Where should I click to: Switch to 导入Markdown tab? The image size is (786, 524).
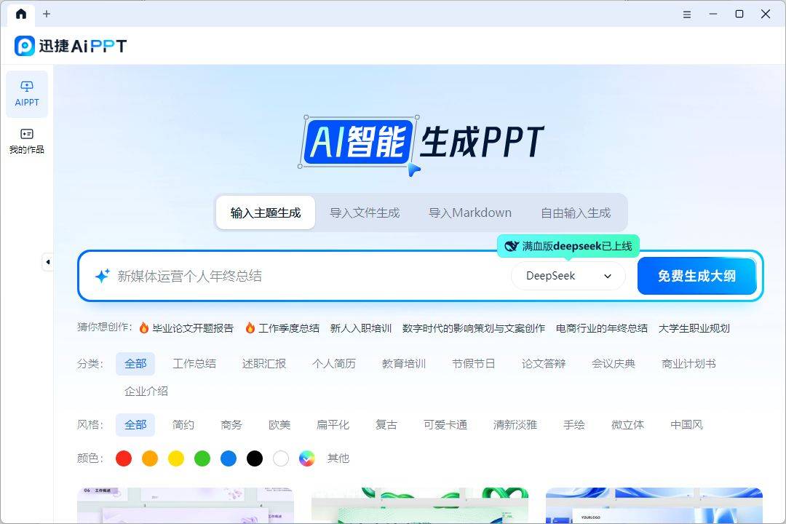469,213
